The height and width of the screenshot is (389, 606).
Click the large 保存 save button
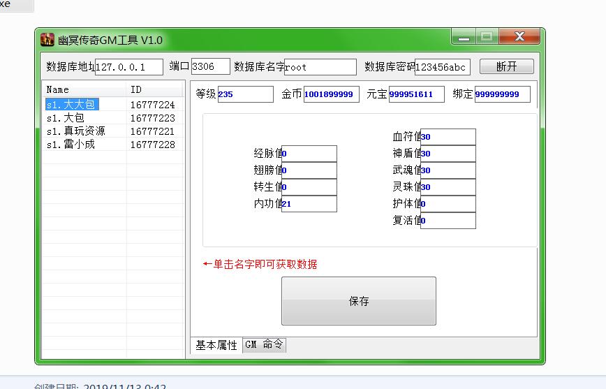[358, 301]
